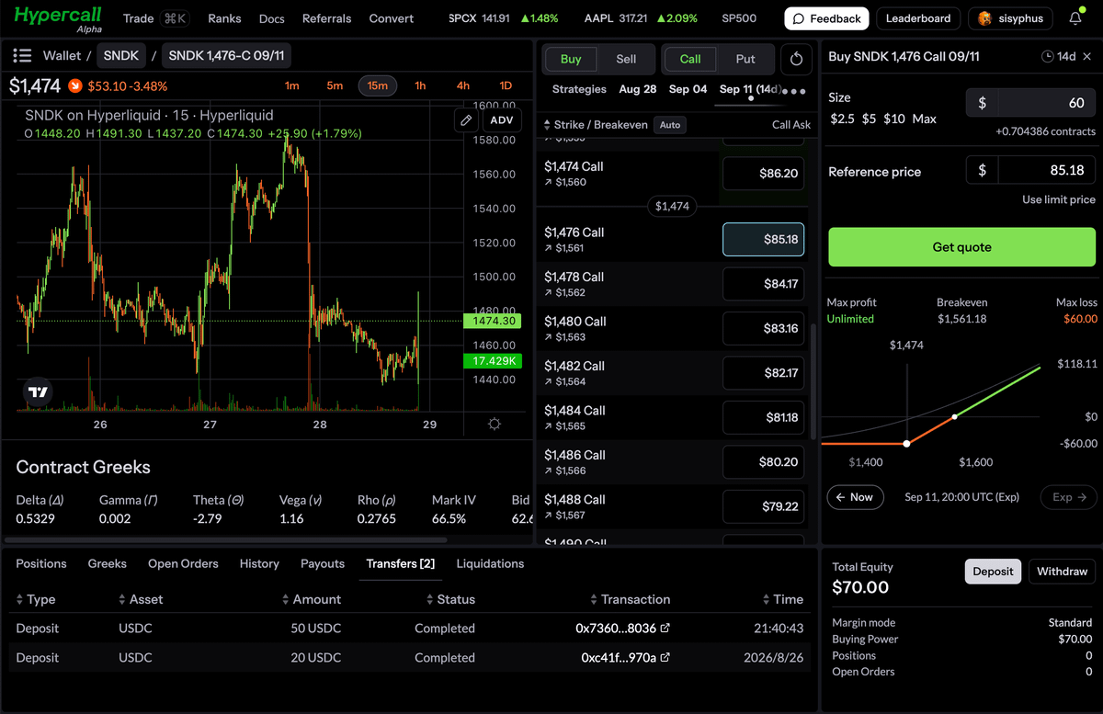
Task: Open the hamburger list menu icon
Action: click(x=24, y=56)
